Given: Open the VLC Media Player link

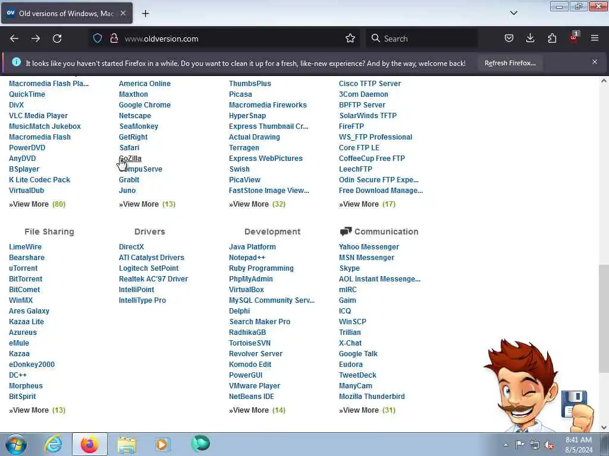Looking at the screenshot, I should (x=39, y=116).
